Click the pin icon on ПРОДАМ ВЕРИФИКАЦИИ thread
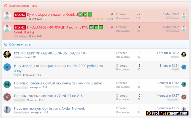The image size is (191, 118). [112, 27]
